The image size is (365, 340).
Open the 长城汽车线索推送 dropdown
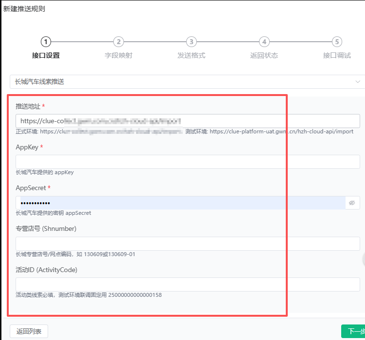[187, 81]
